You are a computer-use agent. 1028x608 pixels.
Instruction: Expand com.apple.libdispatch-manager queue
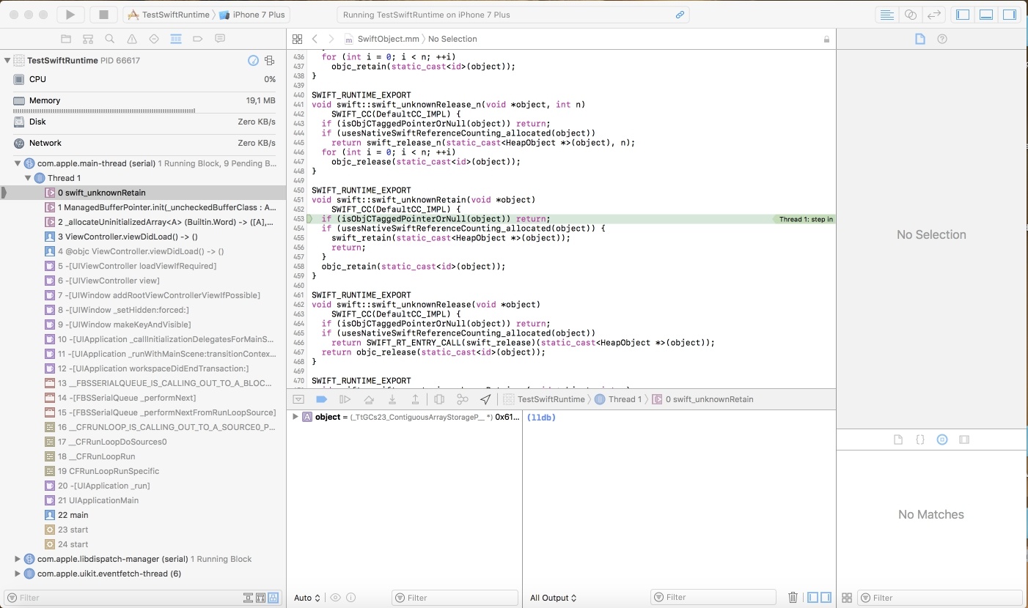pyautogui.click(x=18, y=559)
